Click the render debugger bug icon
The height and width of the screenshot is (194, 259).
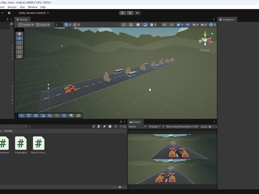tap(152, 25)
